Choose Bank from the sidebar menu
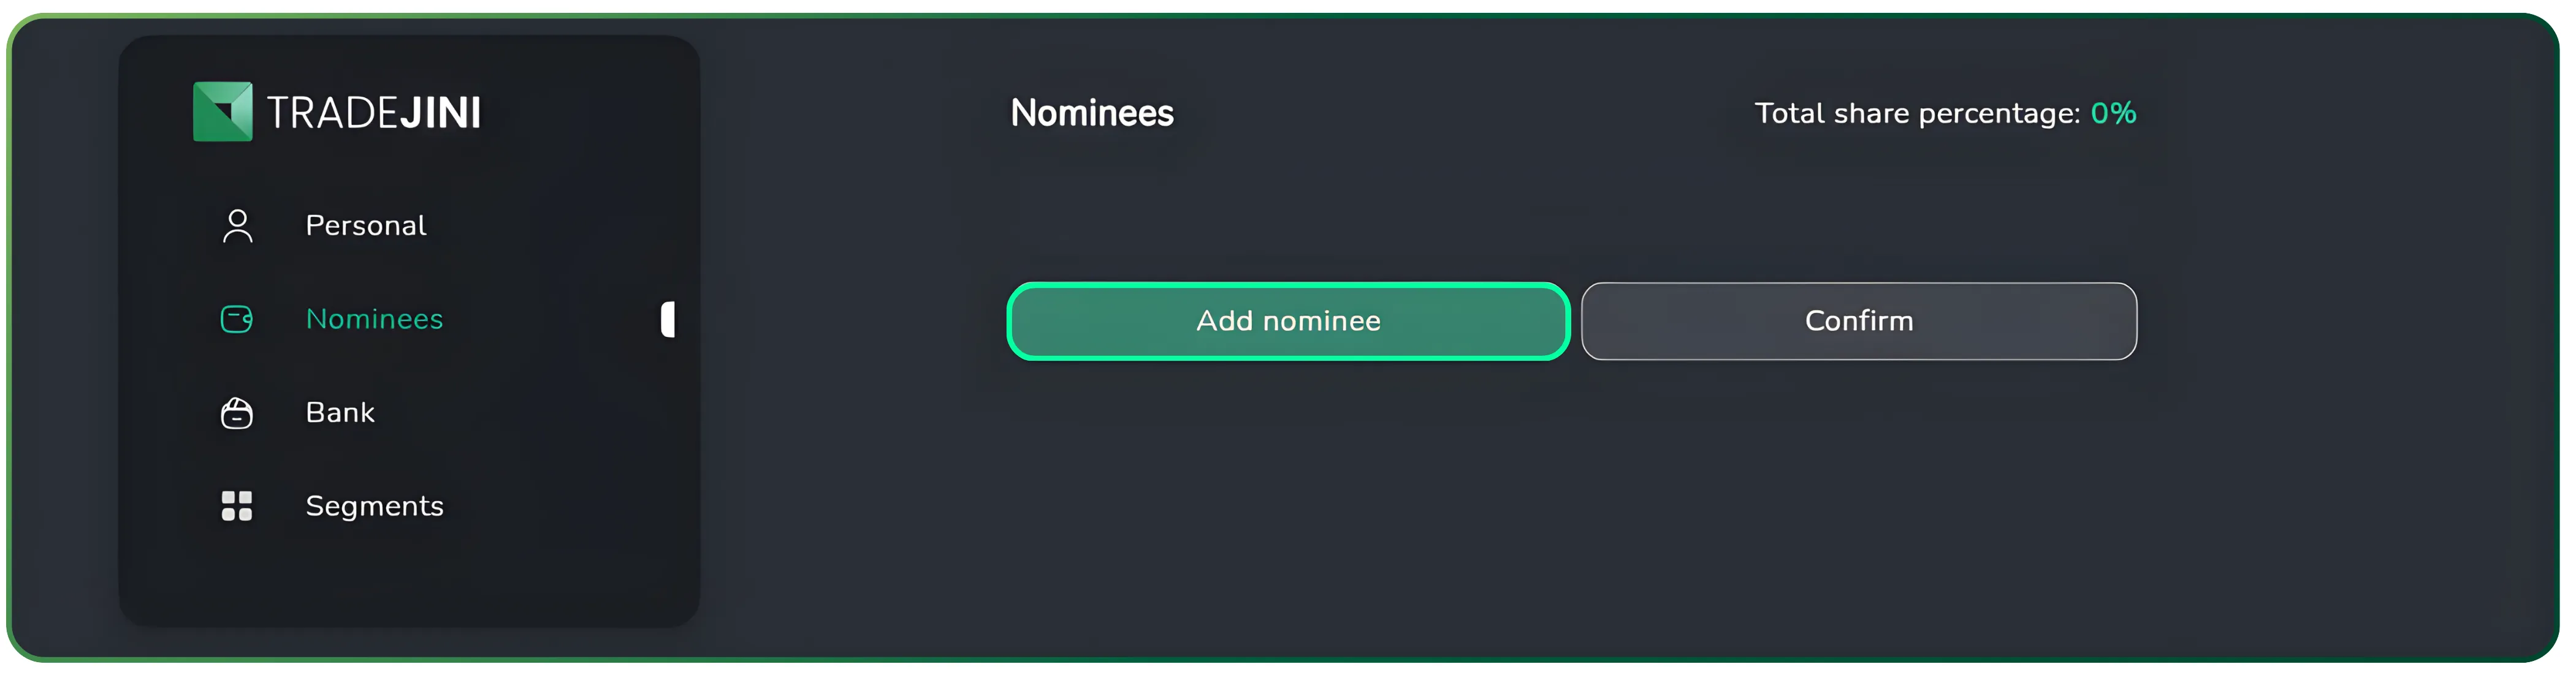The image size is (2576, 675). 340,412
